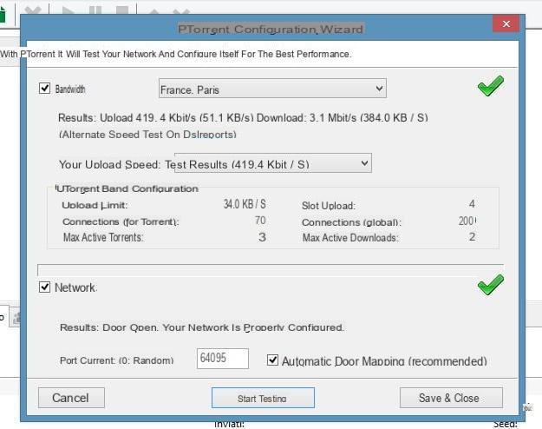Expand the Your Upload Speed dropdown

273,163
